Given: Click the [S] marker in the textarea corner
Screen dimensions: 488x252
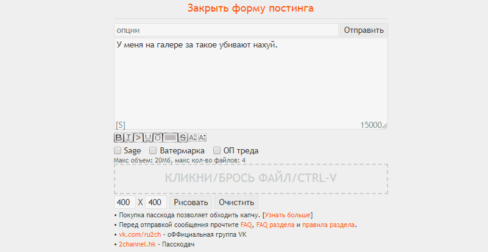Looking at the screenshot, I should pyautogui.click(x=121, y=125).
